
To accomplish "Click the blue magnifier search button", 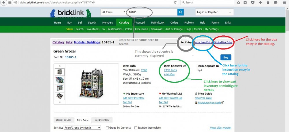I will point(181,12).
